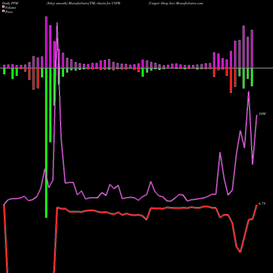Screen dimensions: 273x273
Task: Click the Price legend label
Action: pyautogui.click(x=9, y=12)
